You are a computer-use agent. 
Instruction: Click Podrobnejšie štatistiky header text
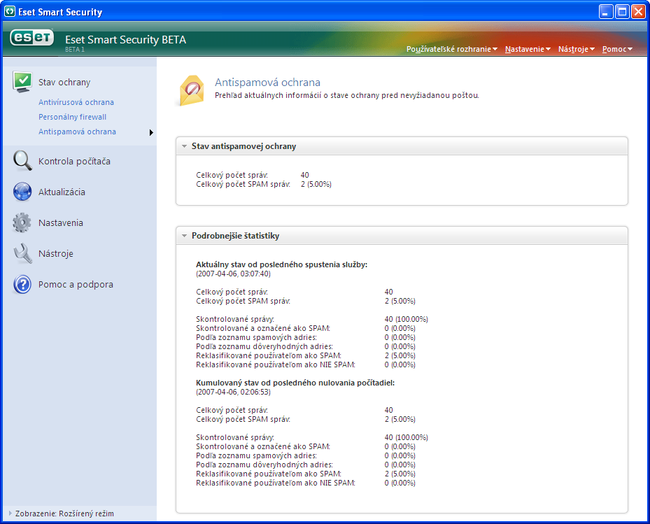click(235, 236)
